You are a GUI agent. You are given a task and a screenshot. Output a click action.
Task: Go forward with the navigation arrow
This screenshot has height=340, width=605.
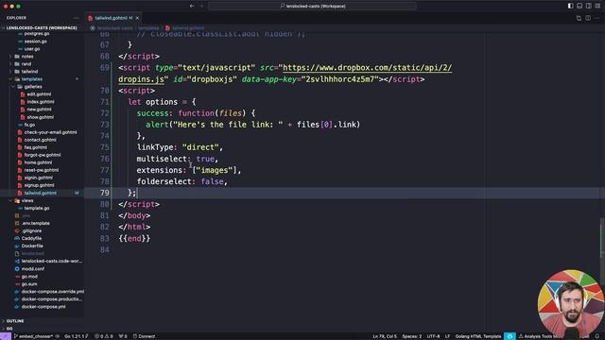coord(201,6)
